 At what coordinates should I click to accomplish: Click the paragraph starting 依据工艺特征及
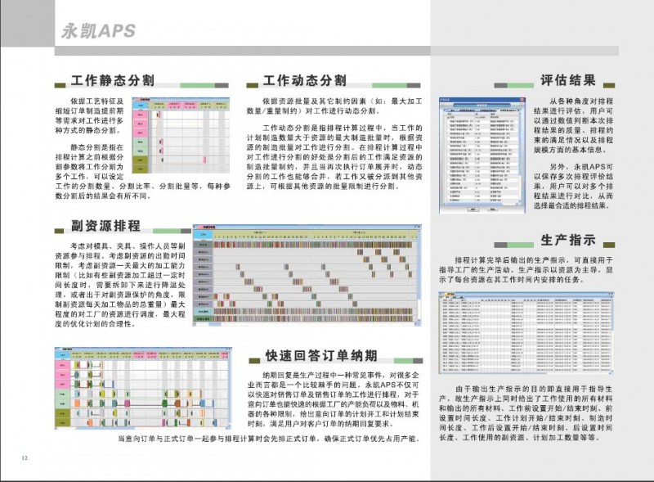pos(90,115)
